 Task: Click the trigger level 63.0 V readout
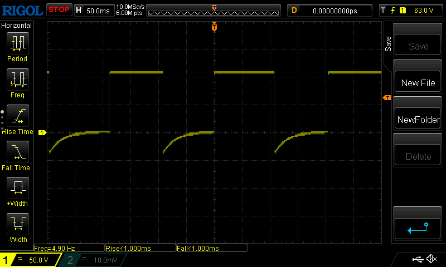coord(424,11)
